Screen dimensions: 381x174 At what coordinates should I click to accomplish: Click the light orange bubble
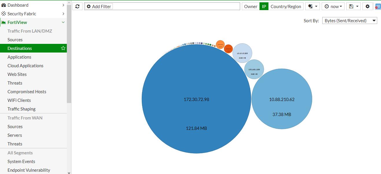(220, 45)
